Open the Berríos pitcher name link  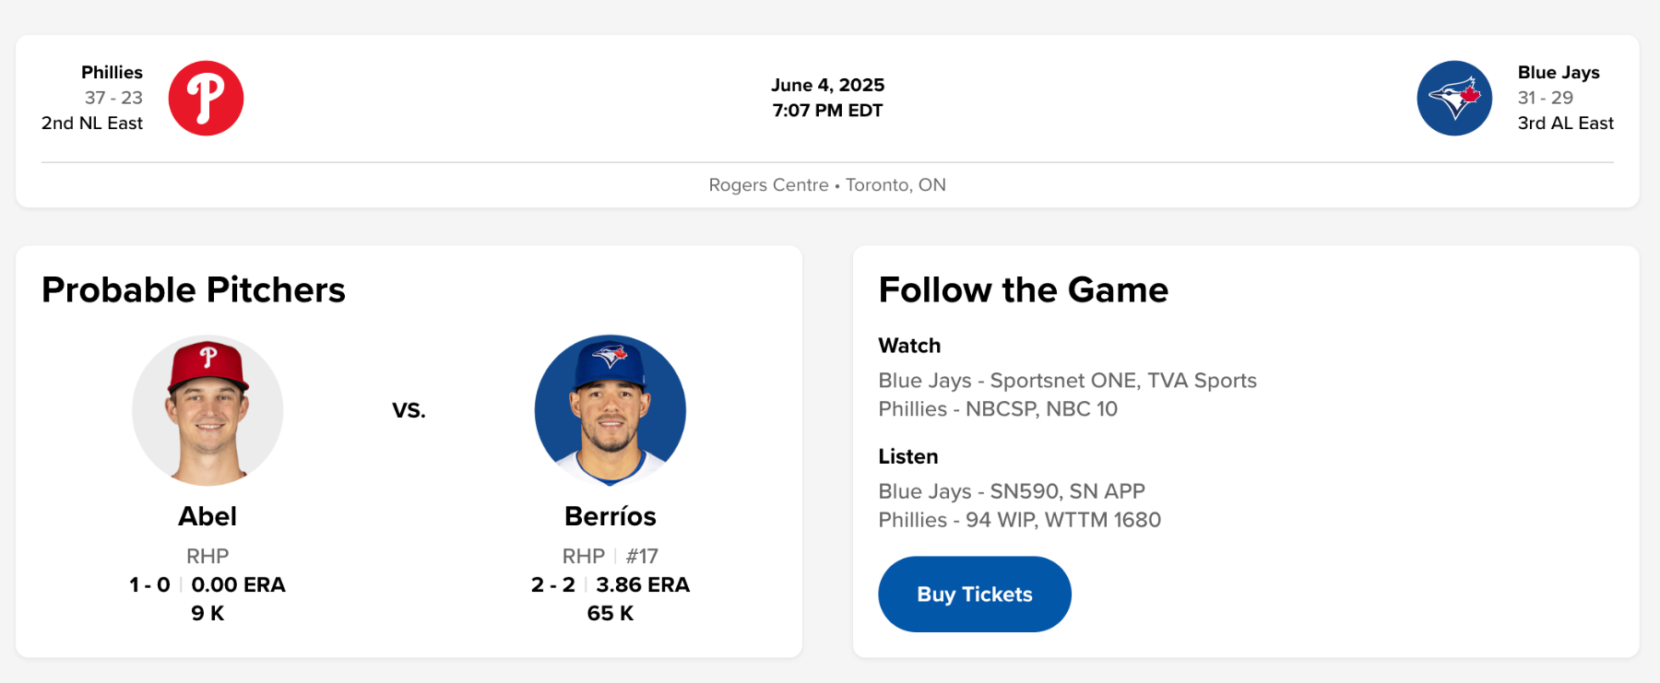[x=611, y=516]
